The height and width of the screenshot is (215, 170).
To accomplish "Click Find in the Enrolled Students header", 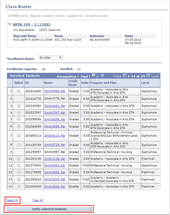I will [84, 77].
